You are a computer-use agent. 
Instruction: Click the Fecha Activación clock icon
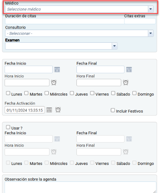click(x=58, y=110)
